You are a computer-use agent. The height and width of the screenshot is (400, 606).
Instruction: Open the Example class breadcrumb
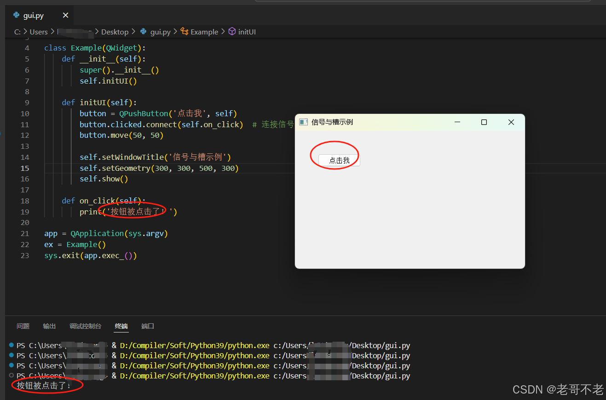tap(204, 32)
